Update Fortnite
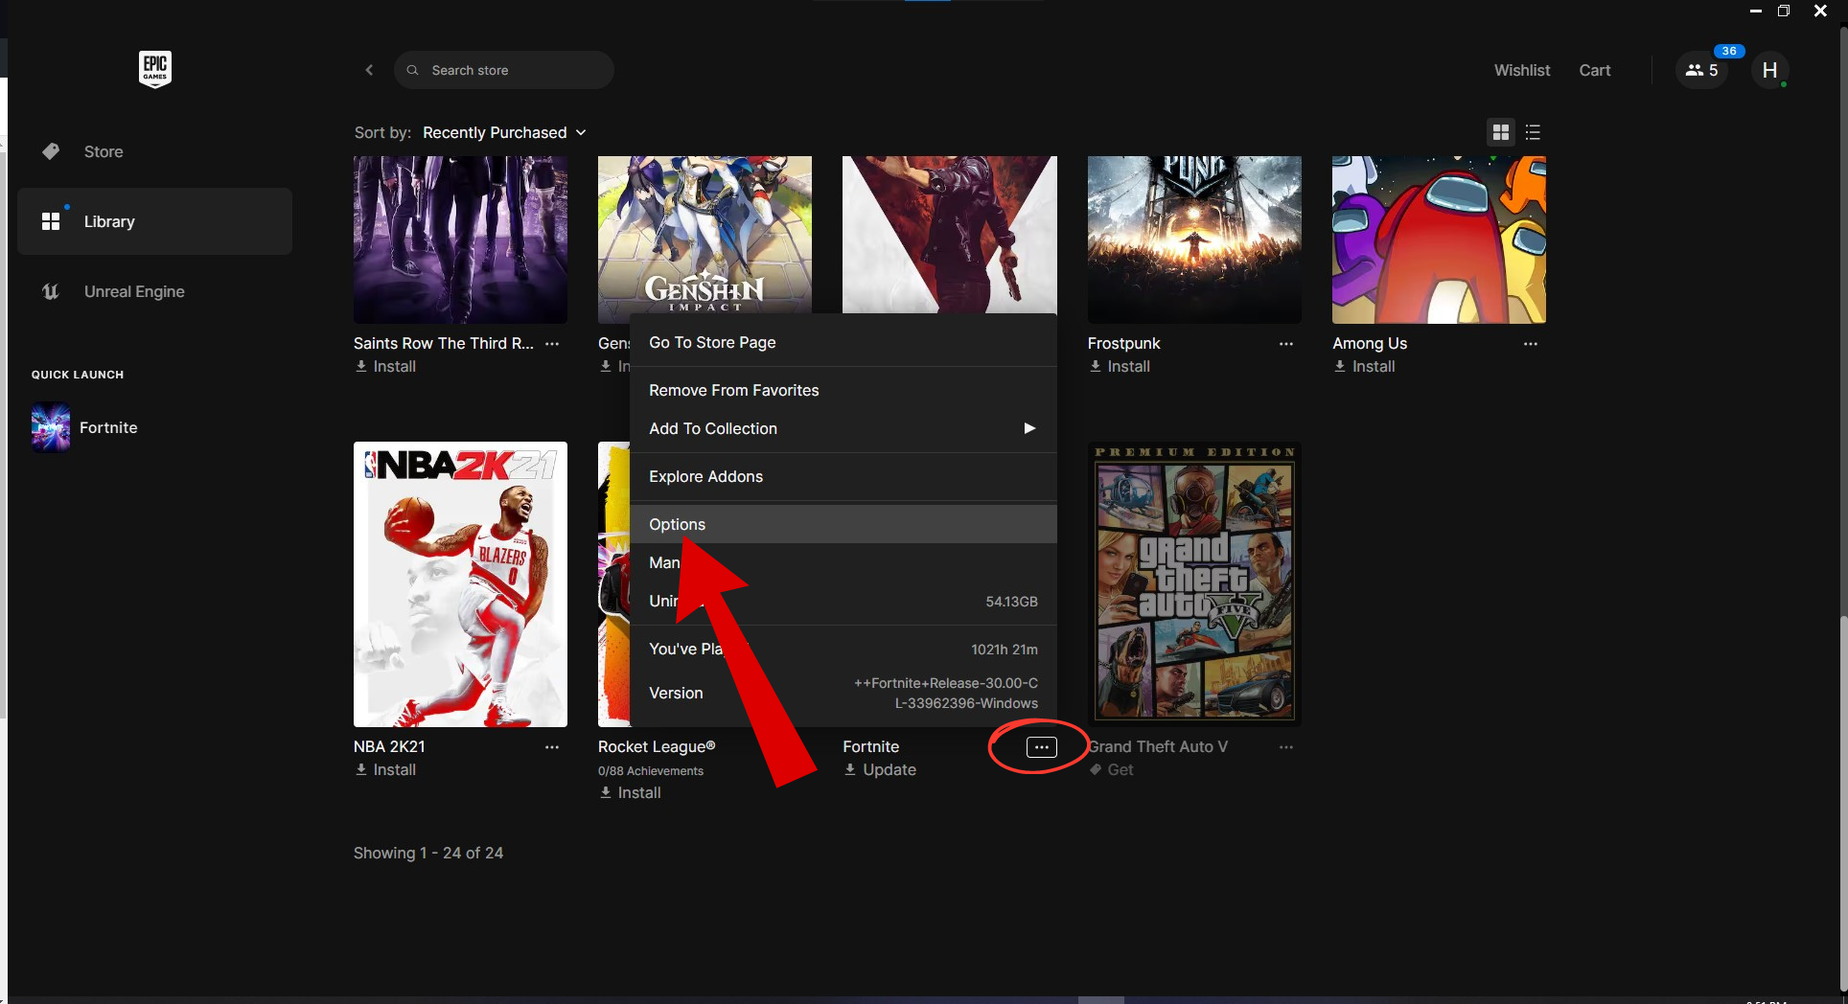 coord(880,769)
